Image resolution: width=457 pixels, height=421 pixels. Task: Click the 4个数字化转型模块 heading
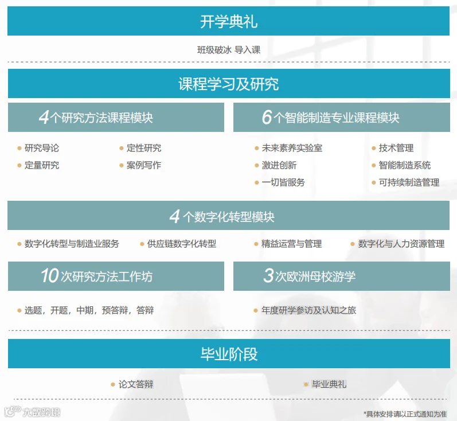(228, 215)
